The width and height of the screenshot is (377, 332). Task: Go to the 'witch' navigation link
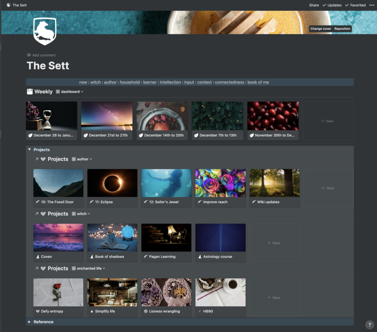click(x=95, y=82)
